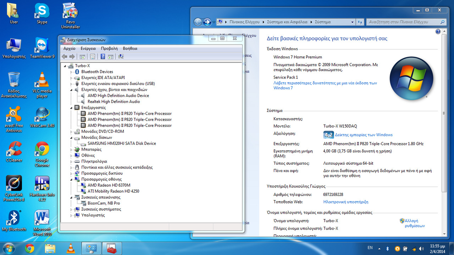Select the VLC media player desktop icon
The height and width of the screenshot is (255, 454).
42,85
